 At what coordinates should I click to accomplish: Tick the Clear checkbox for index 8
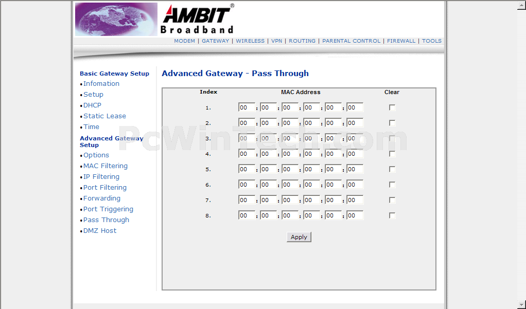(392, 215)
